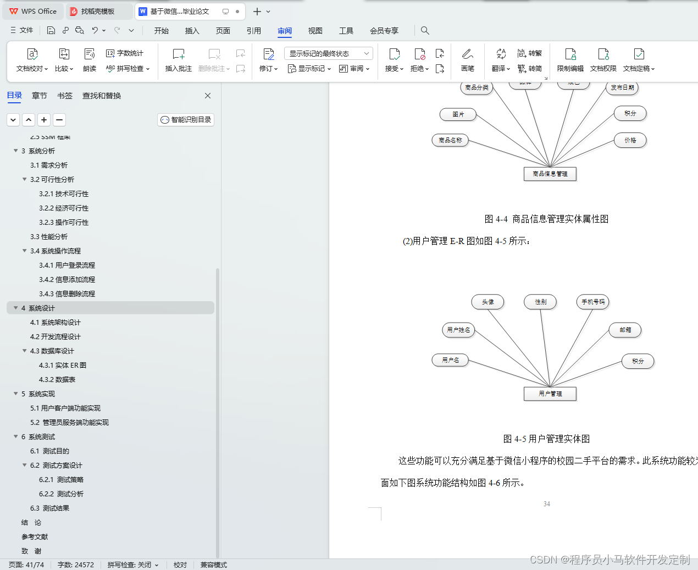Open the 比较 compare documents tool
Image resolution: width=698 pixels, height=570 pixels.
pos(64,60)
